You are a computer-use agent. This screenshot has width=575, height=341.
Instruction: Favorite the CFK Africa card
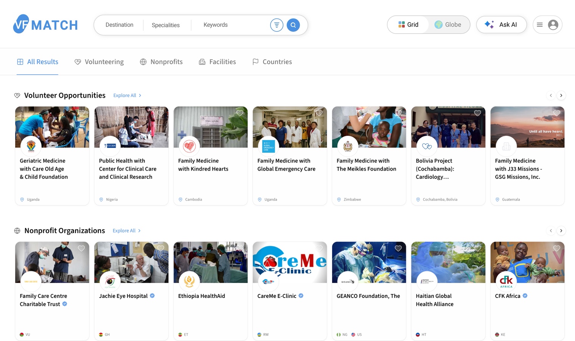[x=556, y=248]
